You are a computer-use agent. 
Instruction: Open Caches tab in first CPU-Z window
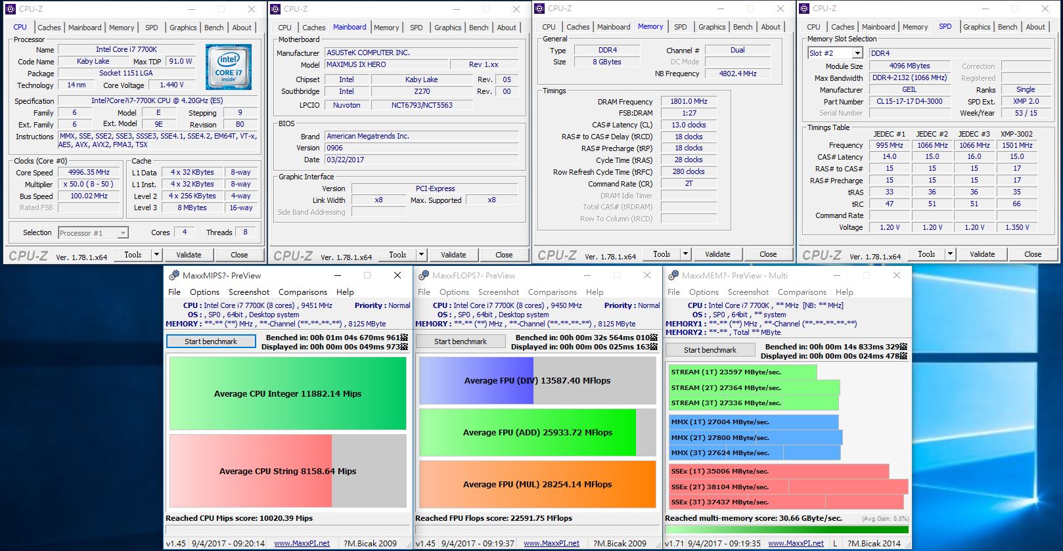click(49, 28)
